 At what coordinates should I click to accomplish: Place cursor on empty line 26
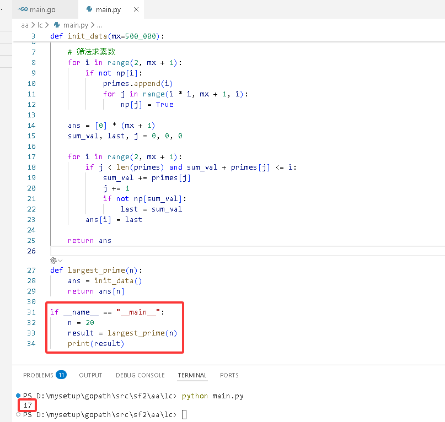pyautogui.click(x=247, y=251)
